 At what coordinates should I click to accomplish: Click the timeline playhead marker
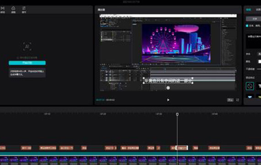177,114
